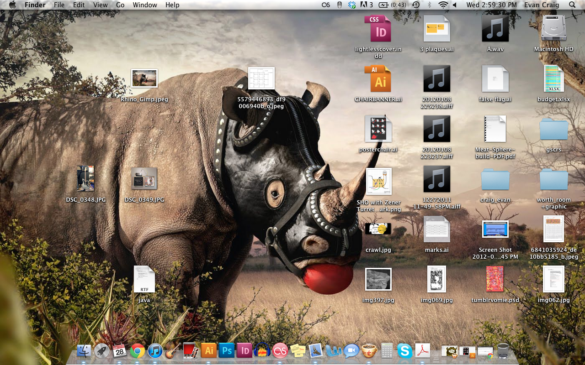This screenshot has height=365, width=585.
Task: Click the volume icon in menu bar
Action: point(455,5)
